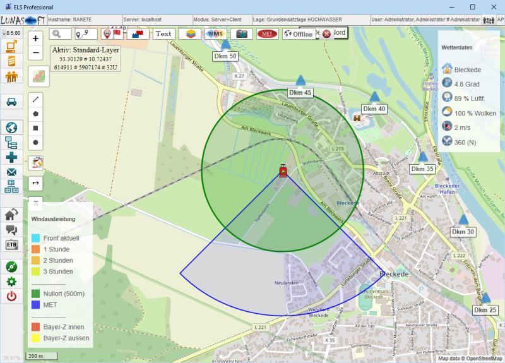Expand the tree structure icon in sidebar

[11, 143]
